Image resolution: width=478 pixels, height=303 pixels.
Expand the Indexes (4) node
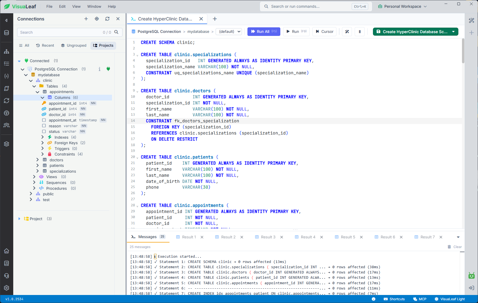tap(43, 137)
